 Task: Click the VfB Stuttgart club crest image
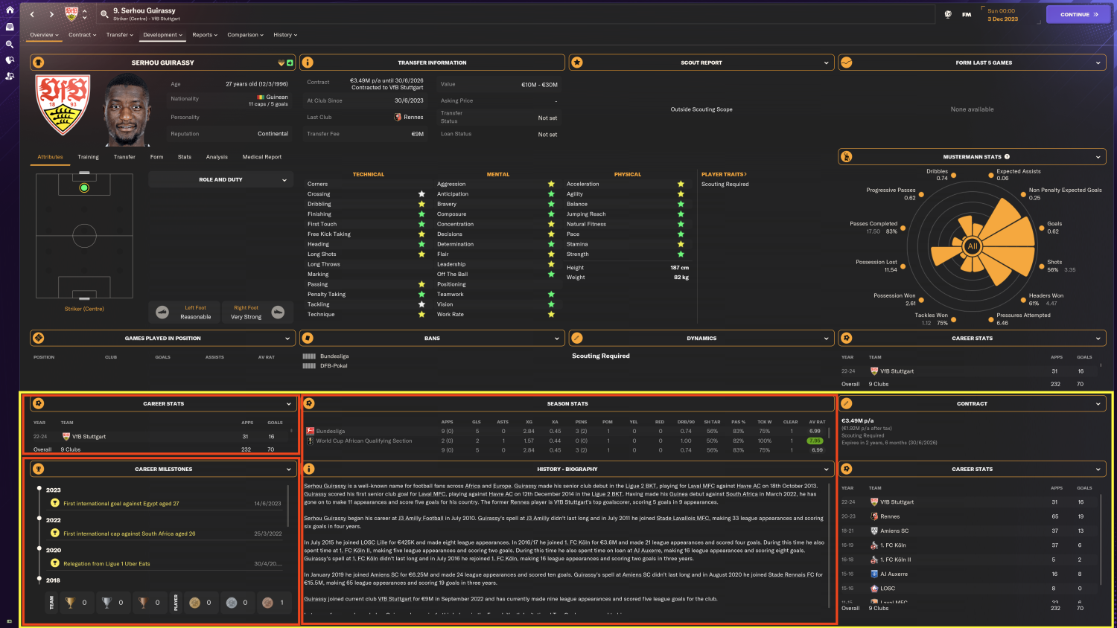63,104
